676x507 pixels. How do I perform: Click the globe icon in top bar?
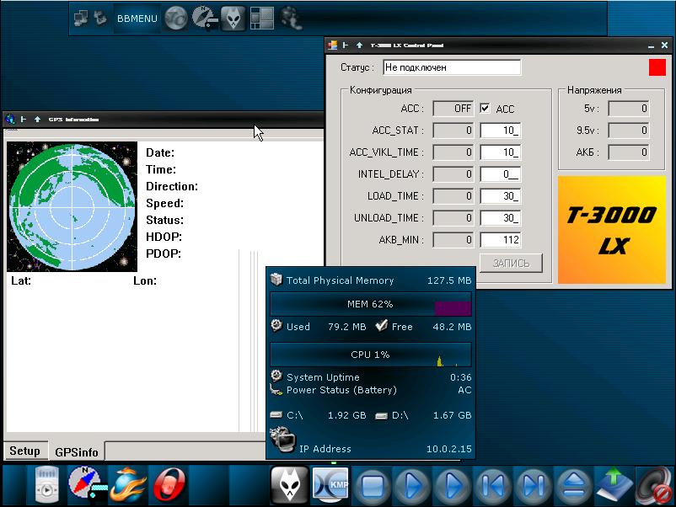(176, 19)
